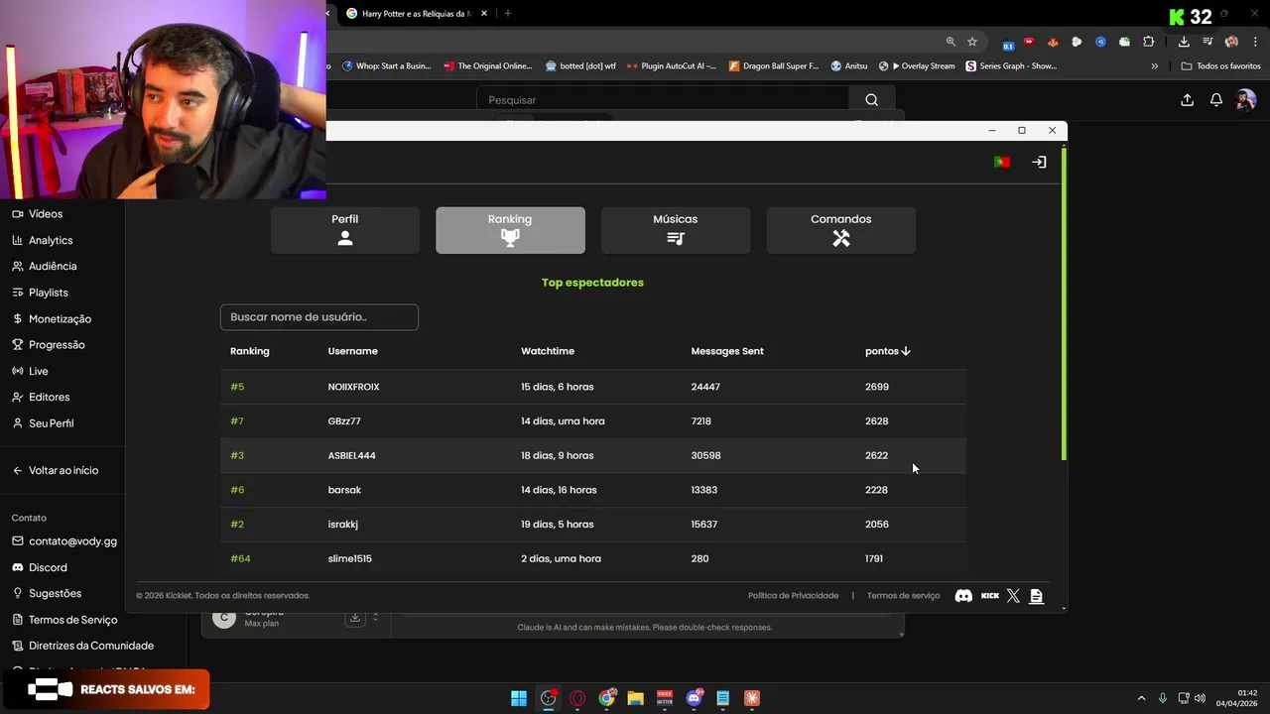Open Seu Perfil in sidebar
The width and height of the screenshot is (1270, 714).
(x=51, y=423)
